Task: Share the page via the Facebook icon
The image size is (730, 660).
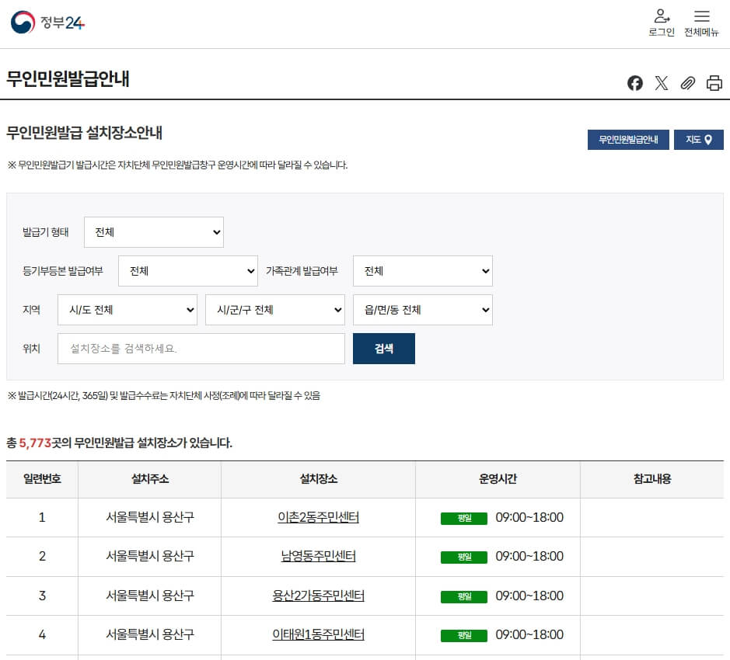Action: tap(635, 82)
